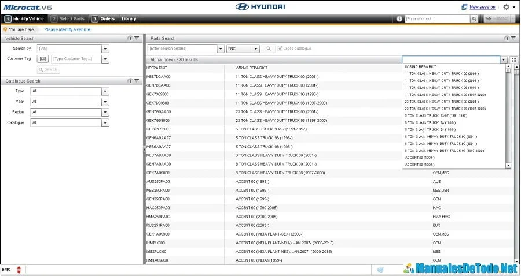Viewport: 521px width, 276px height.
Task: Focus the Enter shortcut input field
Action: (437, 19)
